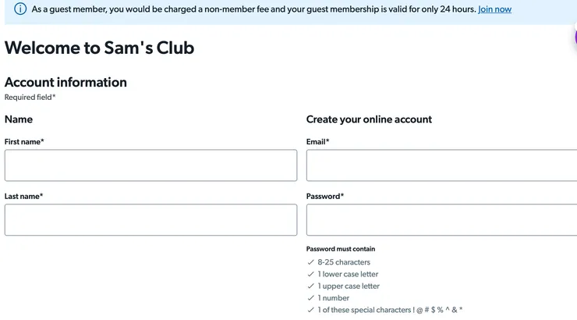This screenshot has width=577, height=320.
Task: Focus the Last name input field
Action: (x=150, y=220)
